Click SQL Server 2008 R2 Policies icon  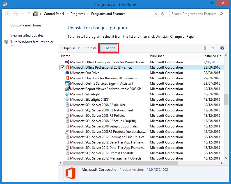[67, 115]
